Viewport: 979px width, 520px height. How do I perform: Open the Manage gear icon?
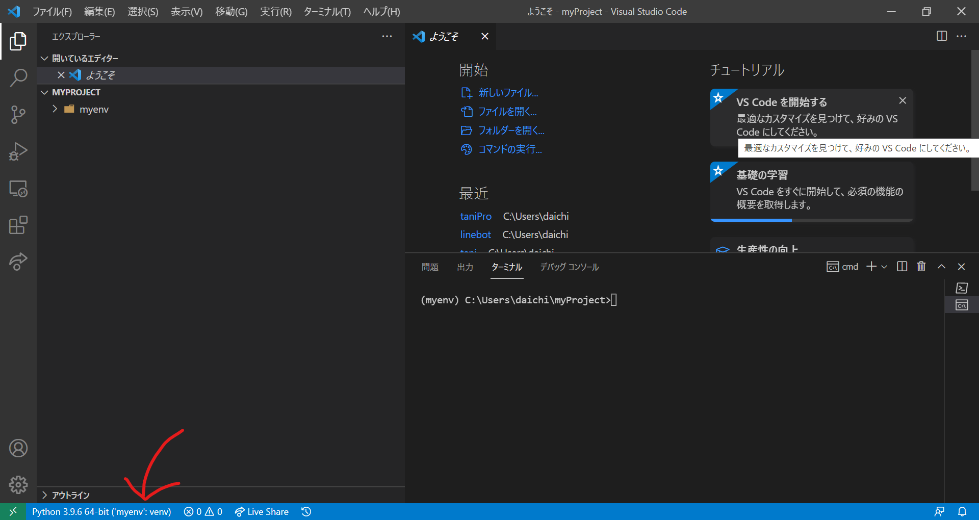click(18, 485)
